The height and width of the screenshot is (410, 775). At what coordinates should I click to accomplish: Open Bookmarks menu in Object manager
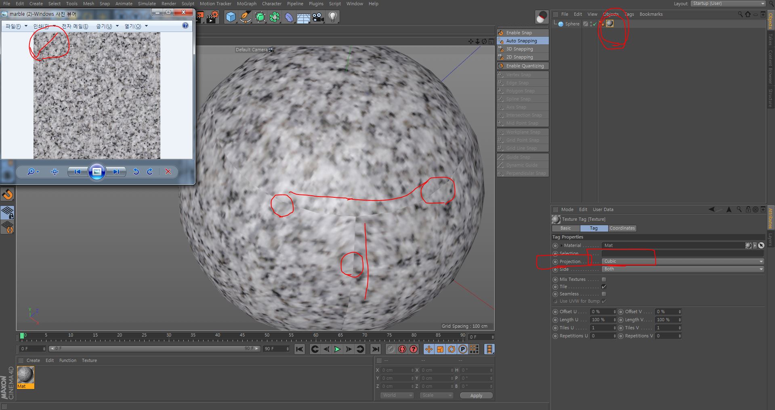click(651, 14)
